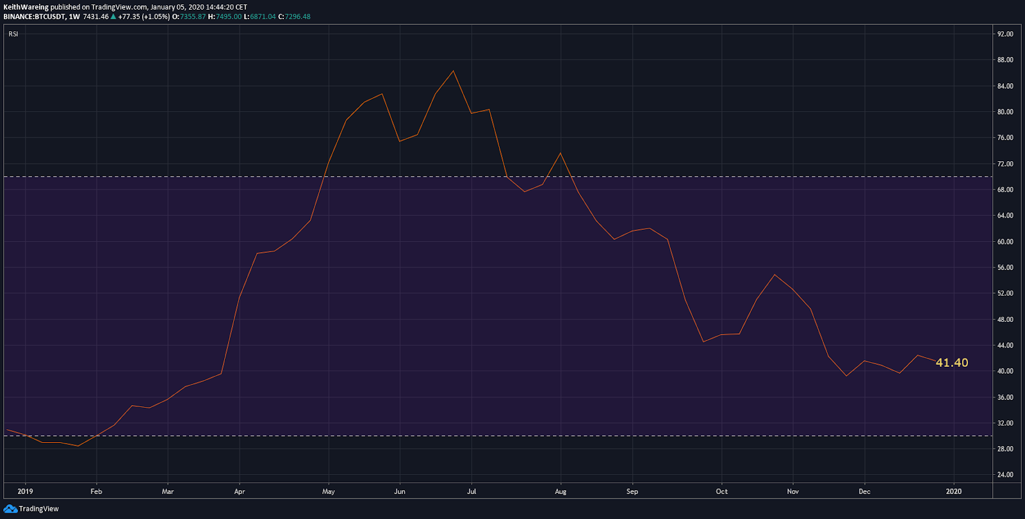Click the 72.00 price axis label
Screen dimensions: 1025x519
pyautogui.click(x=1005, y=164)
